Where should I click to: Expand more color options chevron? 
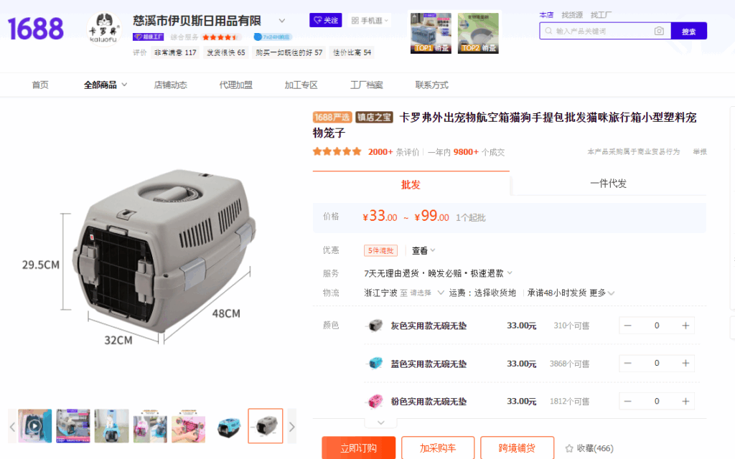coord(381,422)
